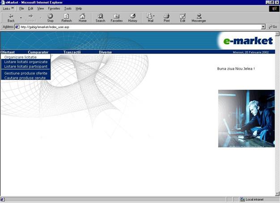The width and height of the screenshot is (280, 203).
Task: Open the Cumparator site menu
Action: click(x=38, y=52)
